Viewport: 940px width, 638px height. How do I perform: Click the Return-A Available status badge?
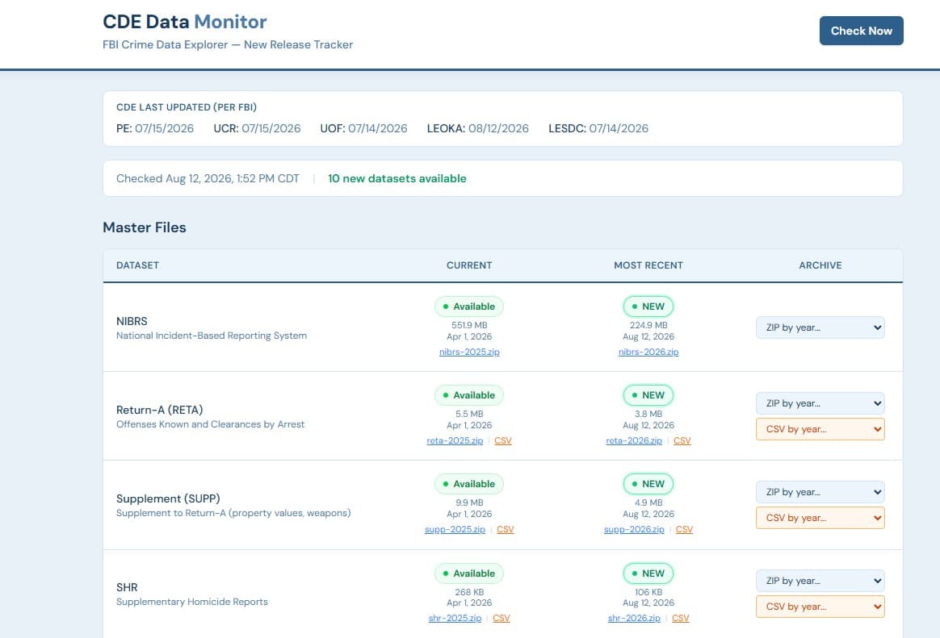tap(469, 395)
